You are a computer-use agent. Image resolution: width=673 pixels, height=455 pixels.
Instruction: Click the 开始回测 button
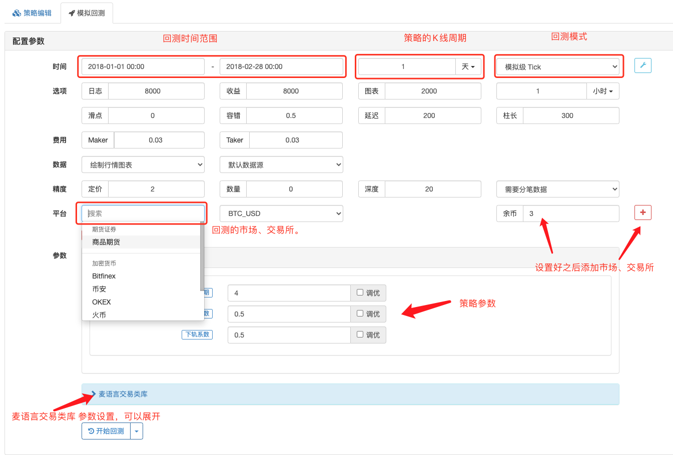click(x=106, y=431)
